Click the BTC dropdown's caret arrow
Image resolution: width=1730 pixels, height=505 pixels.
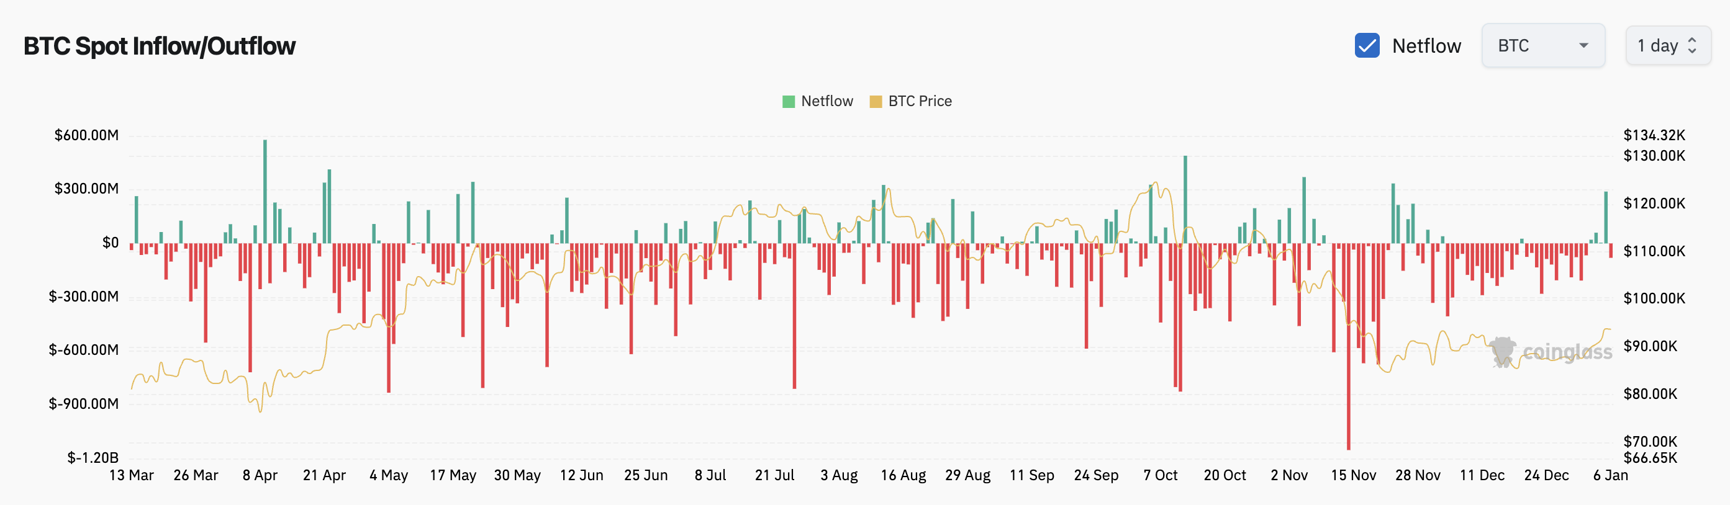click(x=1583, y=46)
